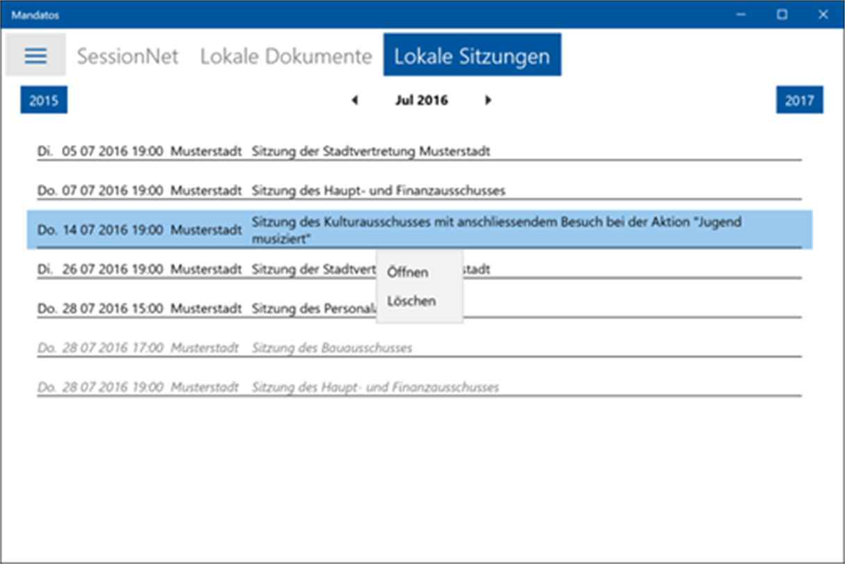Screen dimensions: 845x564
Task: Jump to year 2017
Action: 799,100
